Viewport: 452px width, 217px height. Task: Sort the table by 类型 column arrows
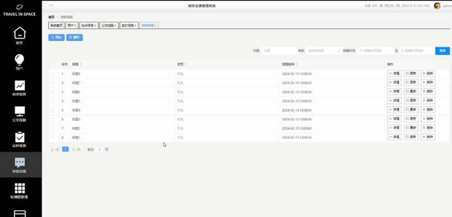(186, 64)
